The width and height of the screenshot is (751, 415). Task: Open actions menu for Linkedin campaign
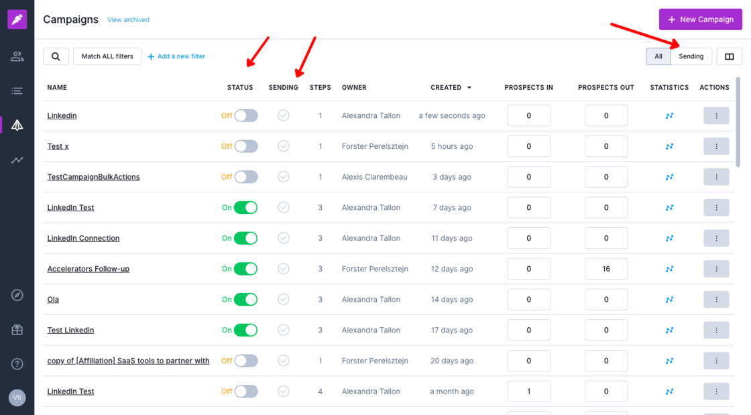tap(716, 115)
